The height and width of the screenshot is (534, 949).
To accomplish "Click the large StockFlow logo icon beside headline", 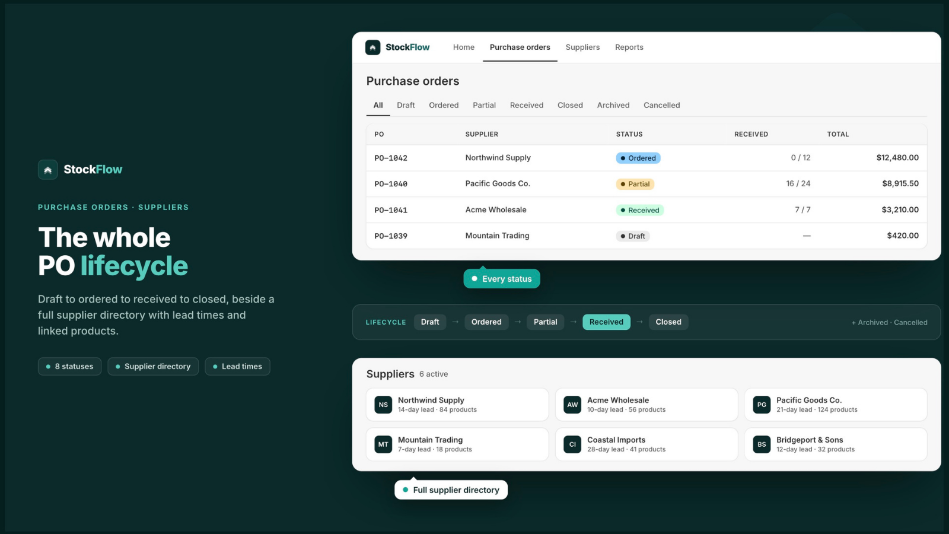I will pos(48,170).
